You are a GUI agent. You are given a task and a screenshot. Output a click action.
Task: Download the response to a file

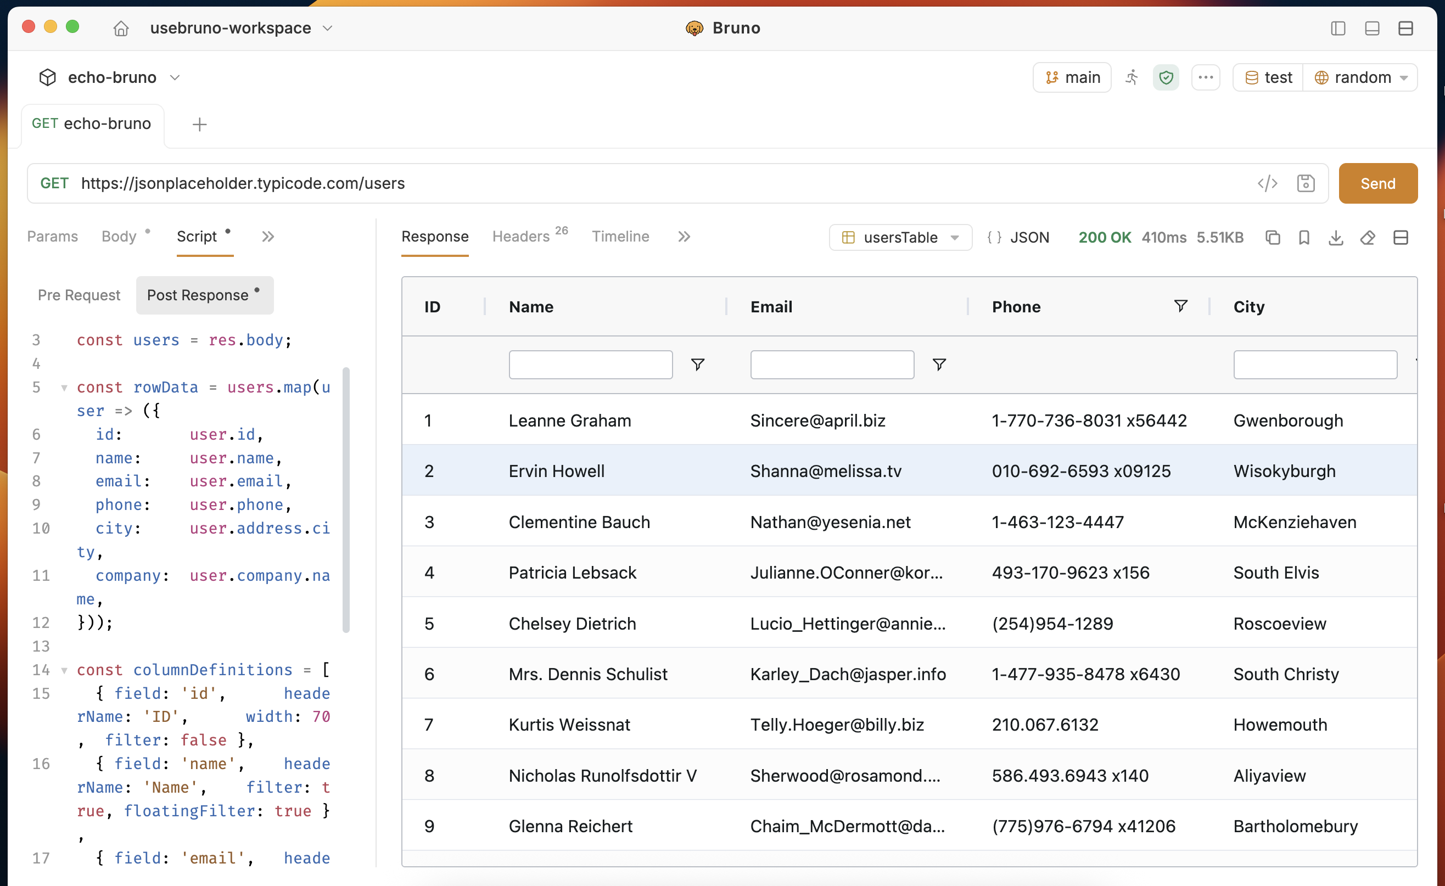(x=1336, y=238)
